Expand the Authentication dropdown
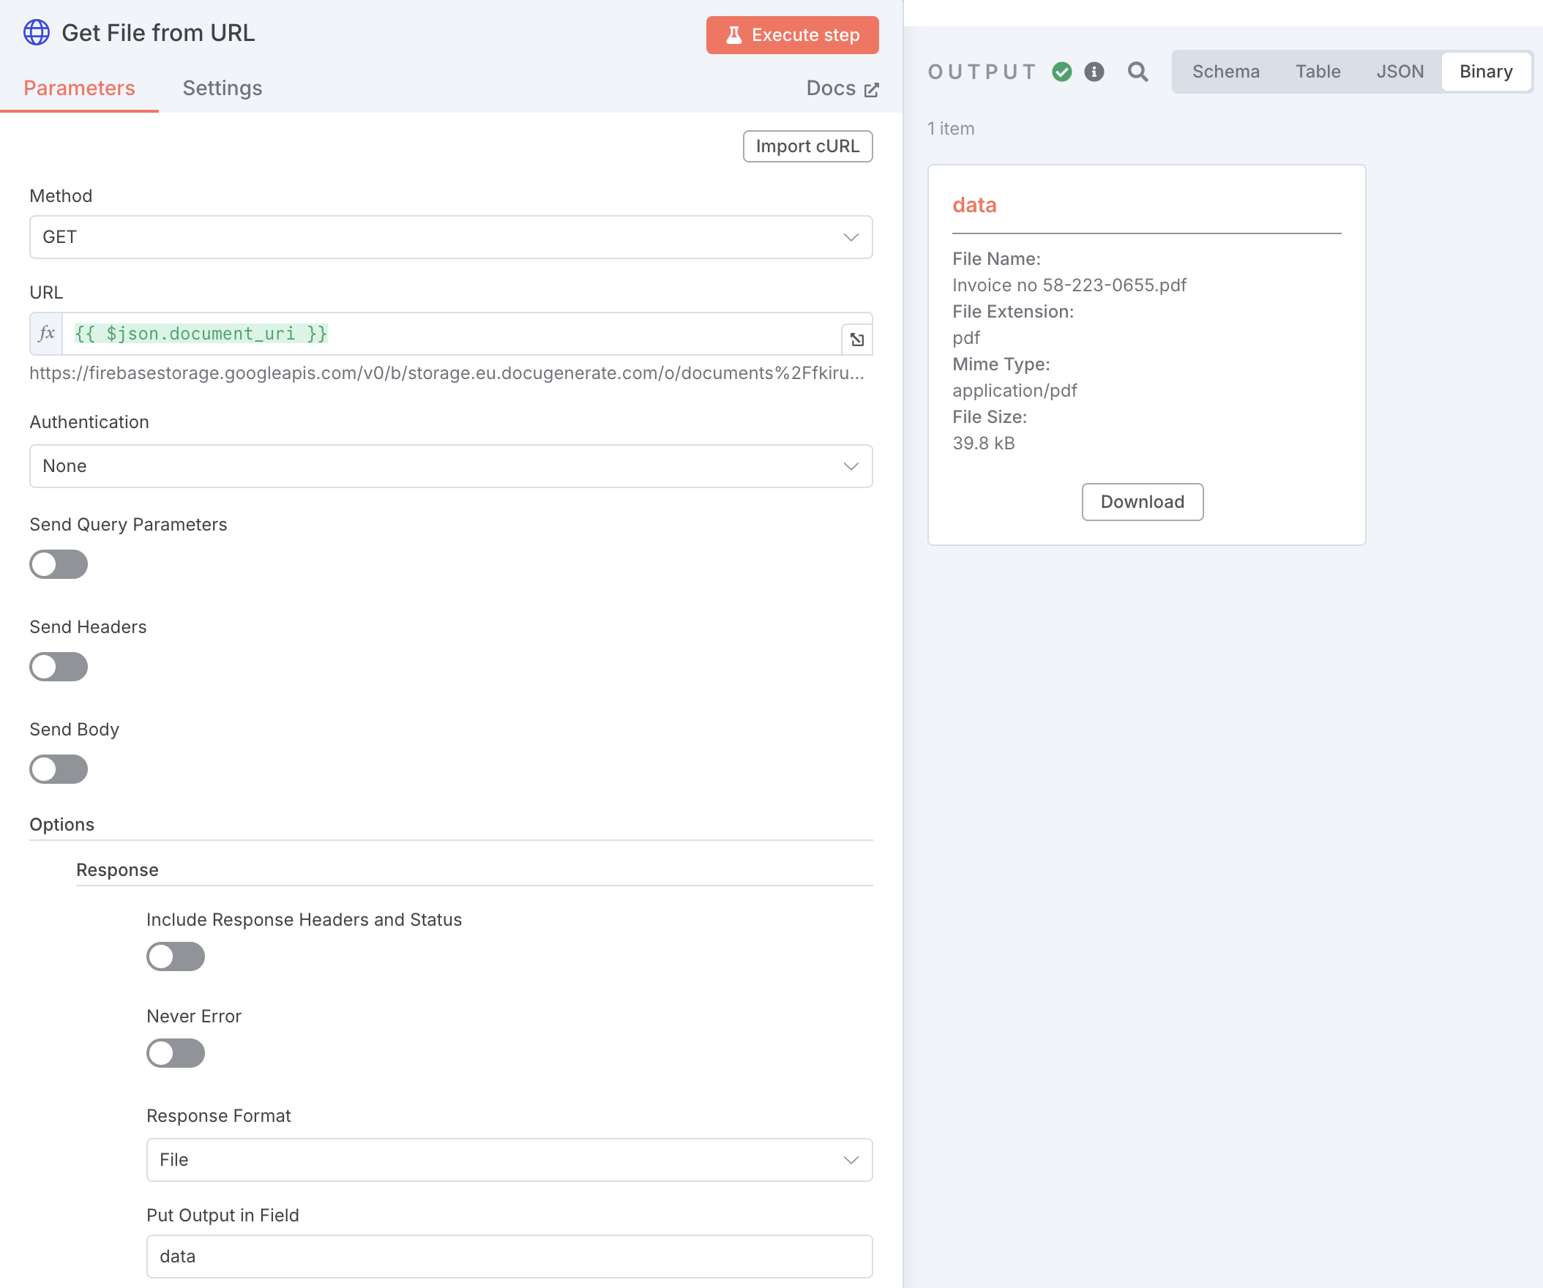This screenshot has height=1288, width=1543. [450, 466]
